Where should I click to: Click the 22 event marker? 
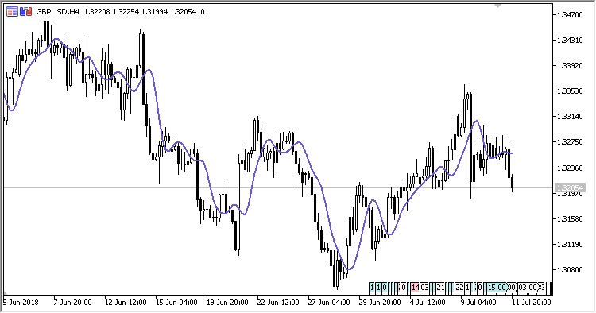click(459, 288)
